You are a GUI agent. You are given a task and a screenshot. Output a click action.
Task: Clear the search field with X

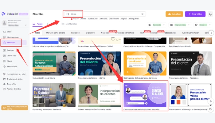click(142, 14)
